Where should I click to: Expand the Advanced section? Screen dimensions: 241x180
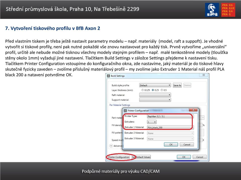(x=111, y=146)
